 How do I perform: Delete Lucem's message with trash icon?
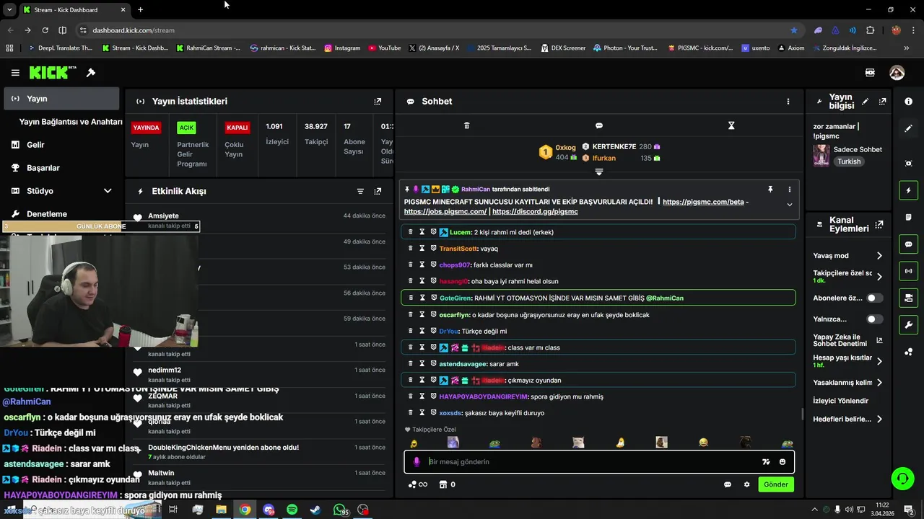pyautogui.click(x=411, y=232)
